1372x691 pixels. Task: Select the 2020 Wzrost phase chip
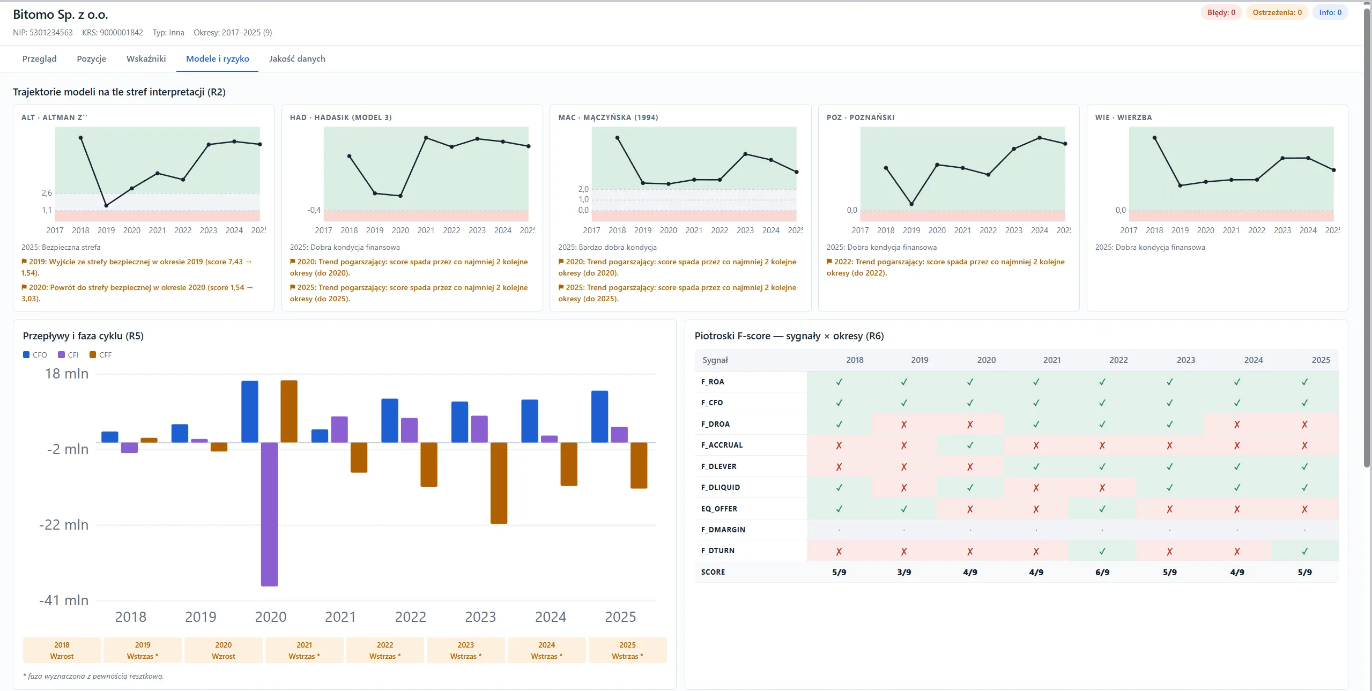(224, 650)
